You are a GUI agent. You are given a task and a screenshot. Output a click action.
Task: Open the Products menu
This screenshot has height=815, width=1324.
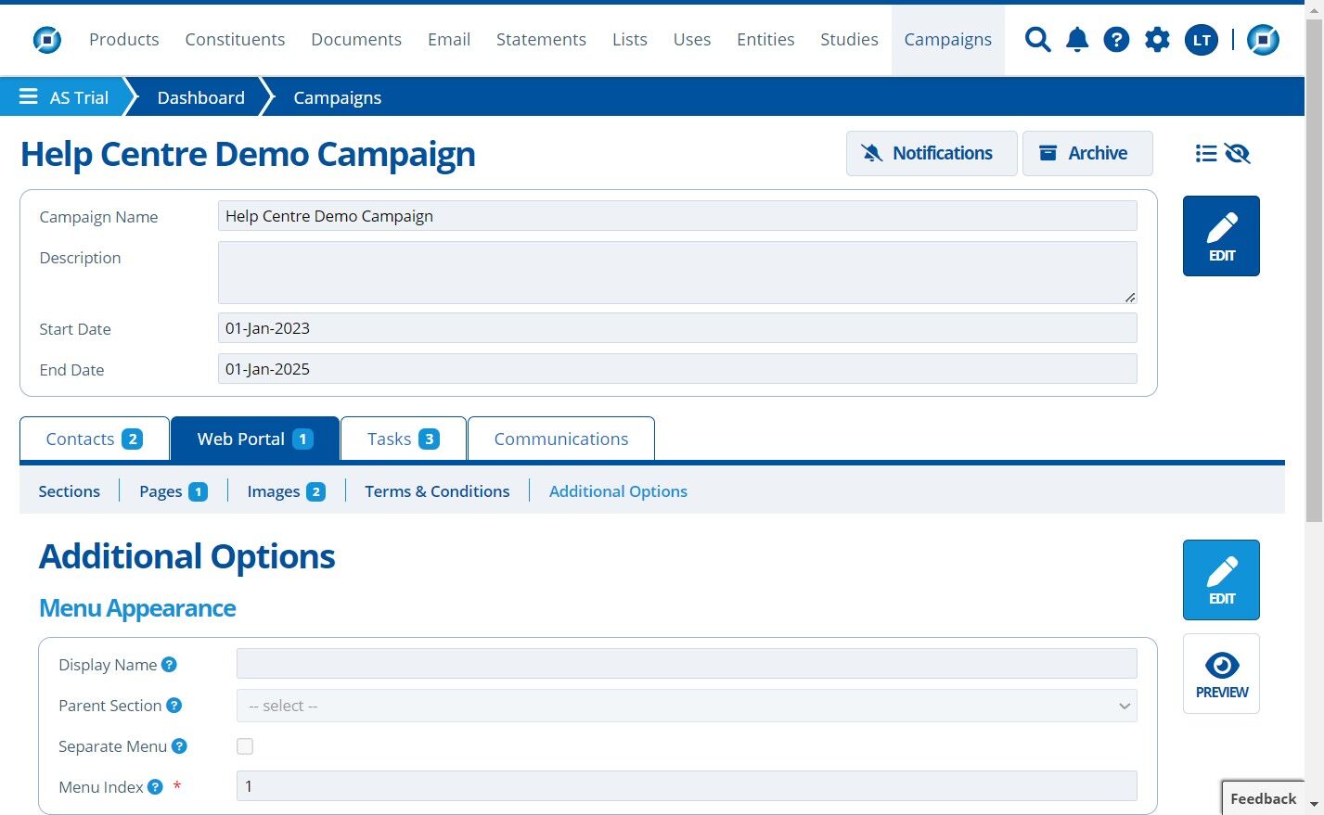point(124,39)
